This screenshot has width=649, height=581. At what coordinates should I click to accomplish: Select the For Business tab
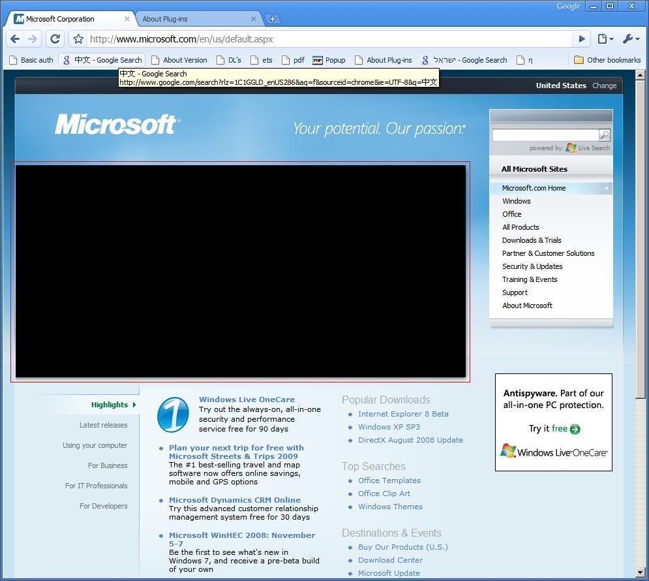click(108, 465)
